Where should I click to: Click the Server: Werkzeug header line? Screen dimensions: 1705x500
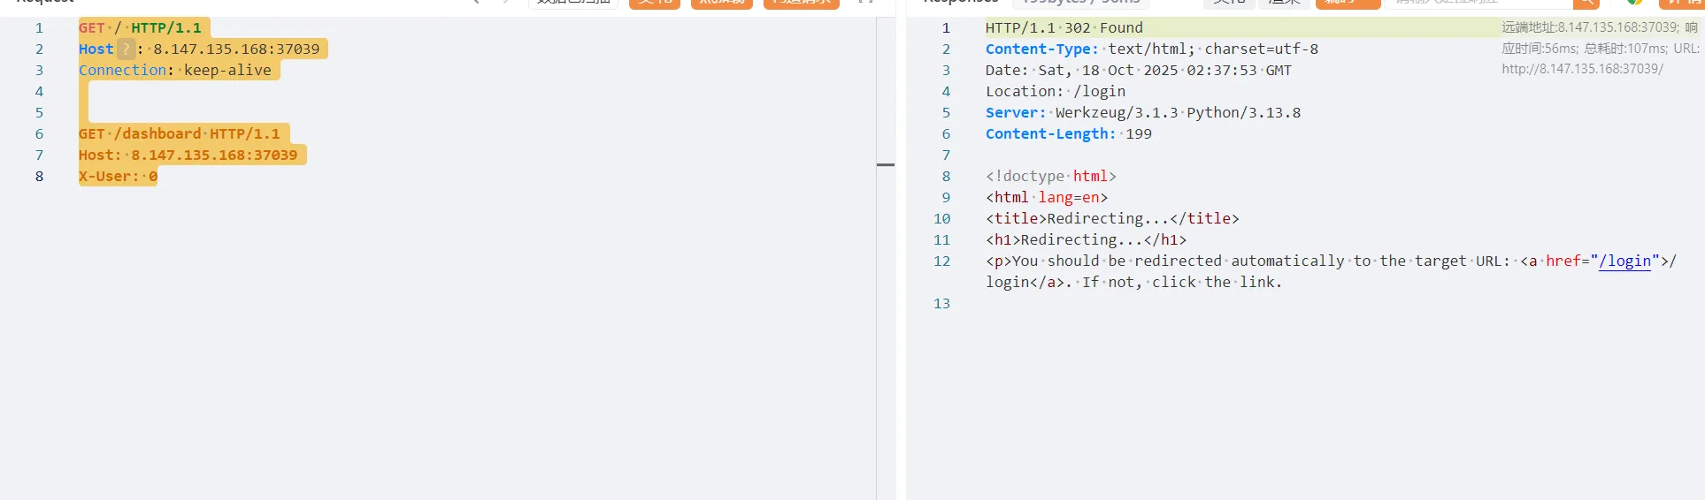point(1142,112)
